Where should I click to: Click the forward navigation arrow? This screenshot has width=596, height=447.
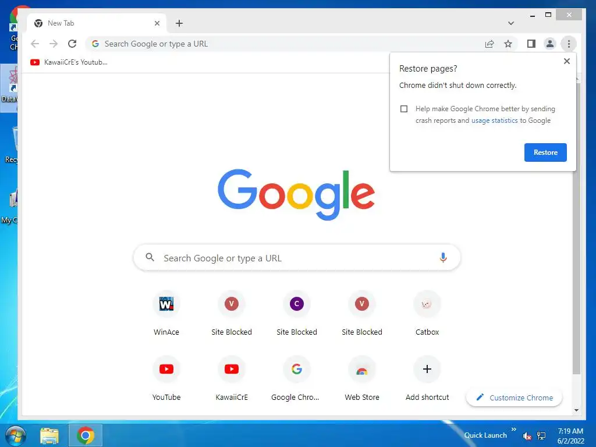tap(54, 44)
